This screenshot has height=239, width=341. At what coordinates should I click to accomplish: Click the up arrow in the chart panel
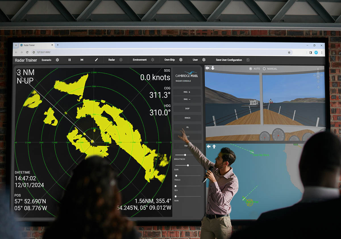point(214,147)
